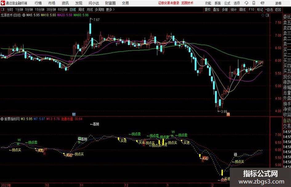Click the MA10: 5.80 label
291x187 pixels.
click(x=48, y=15)
